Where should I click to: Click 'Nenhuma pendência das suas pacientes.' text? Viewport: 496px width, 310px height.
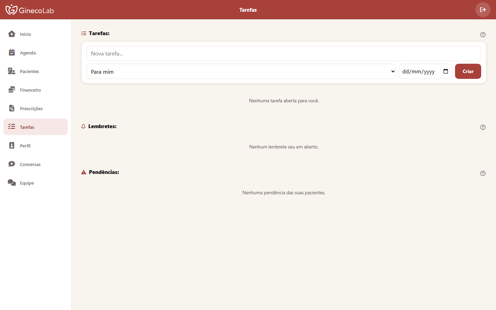tap(284, 193)
